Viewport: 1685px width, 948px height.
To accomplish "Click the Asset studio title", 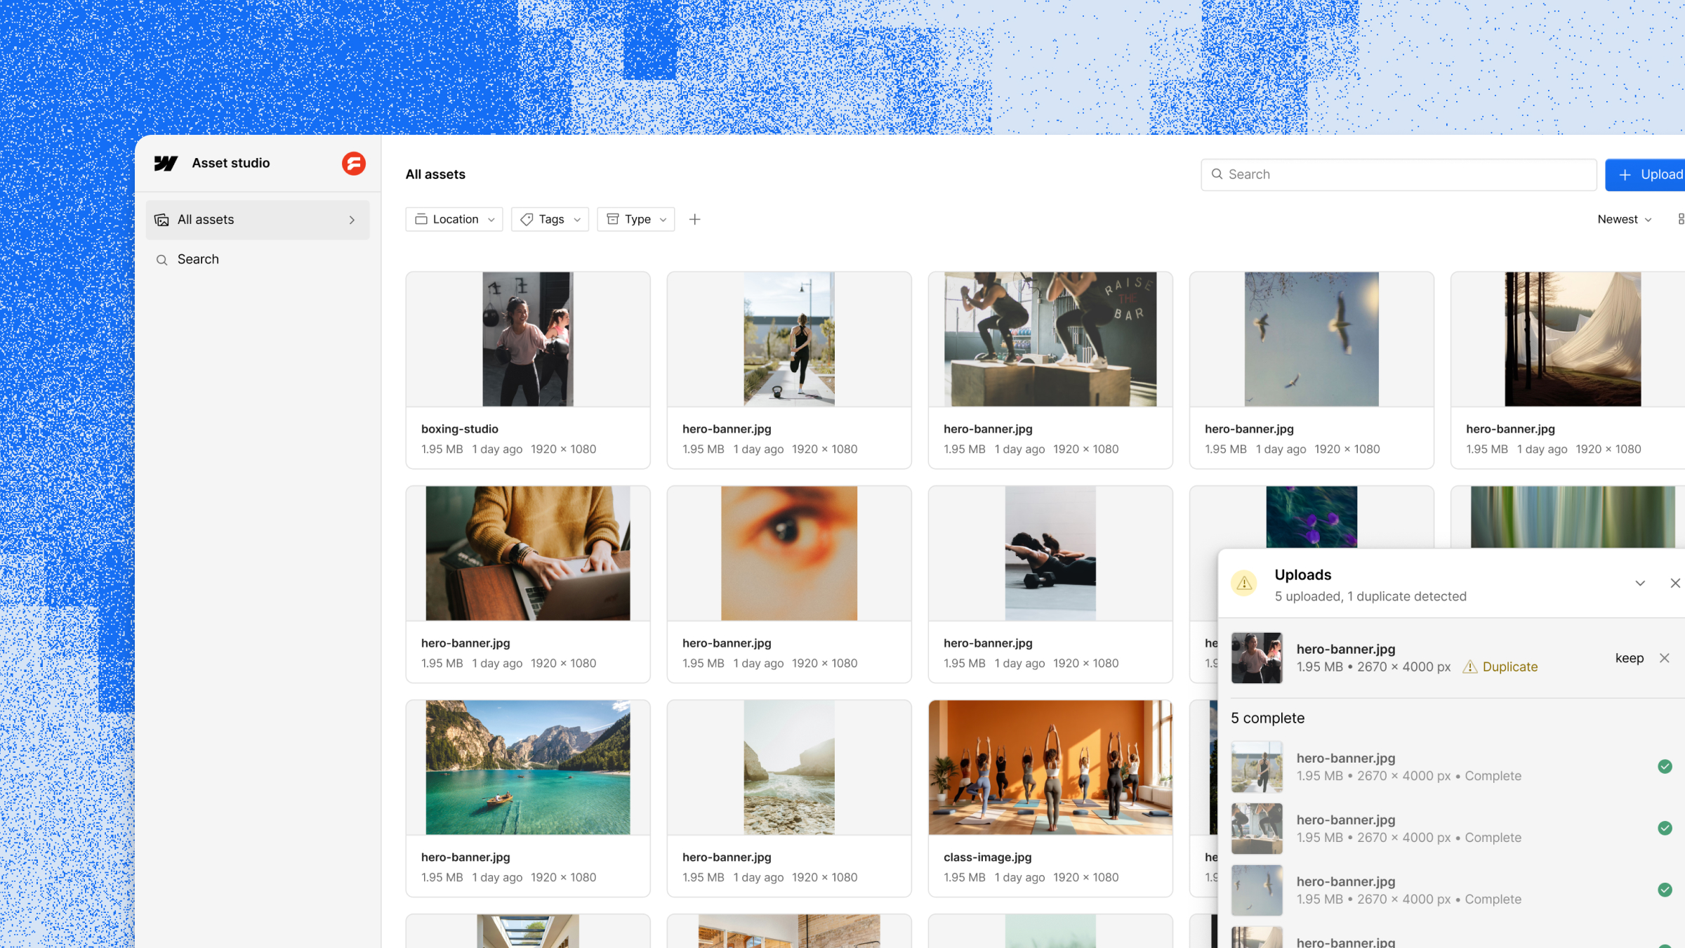I will (231, 163).
